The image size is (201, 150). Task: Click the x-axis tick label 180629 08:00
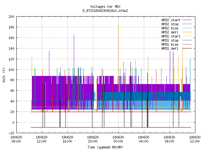[x=16, y=139]
